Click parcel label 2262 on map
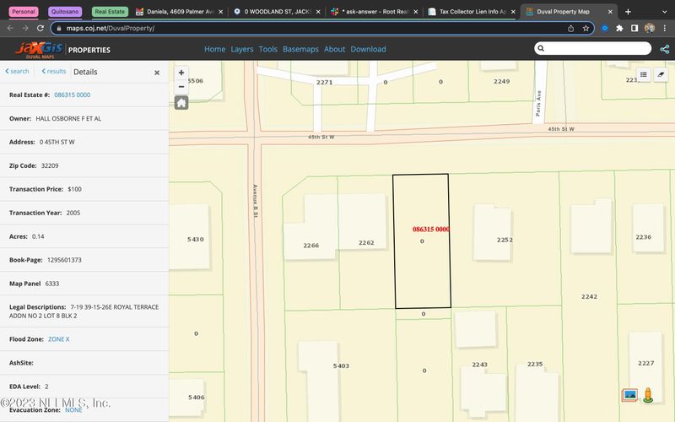 tap(366, 243)
